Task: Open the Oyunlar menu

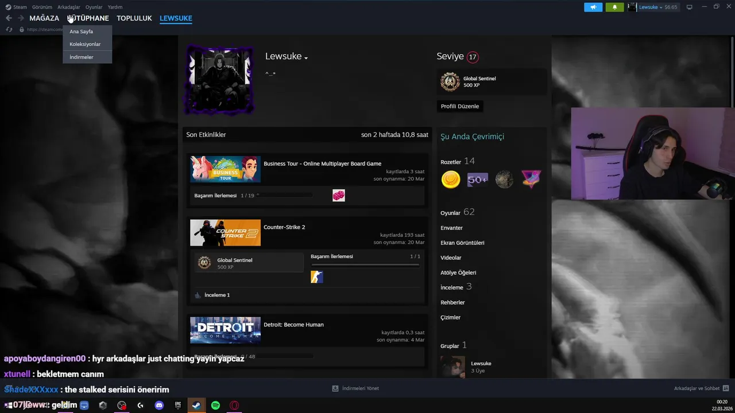Action: pos(94,7)
